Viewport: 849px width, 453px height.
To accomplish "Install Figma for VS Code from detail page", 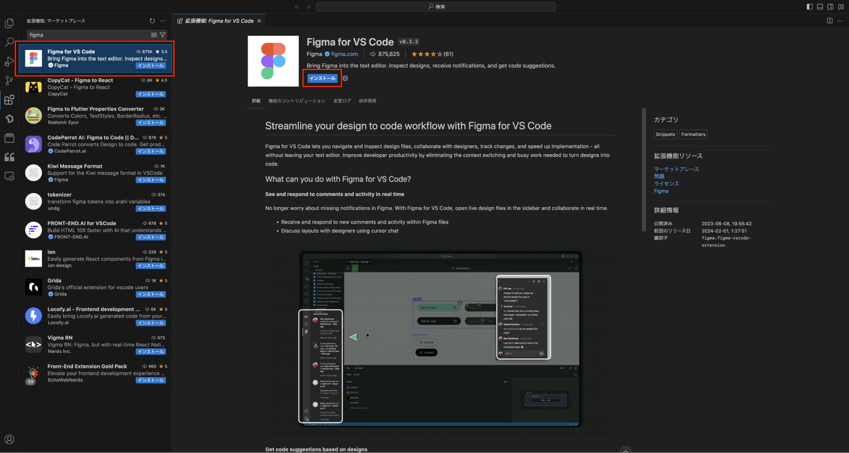I will tap(323, 78).
